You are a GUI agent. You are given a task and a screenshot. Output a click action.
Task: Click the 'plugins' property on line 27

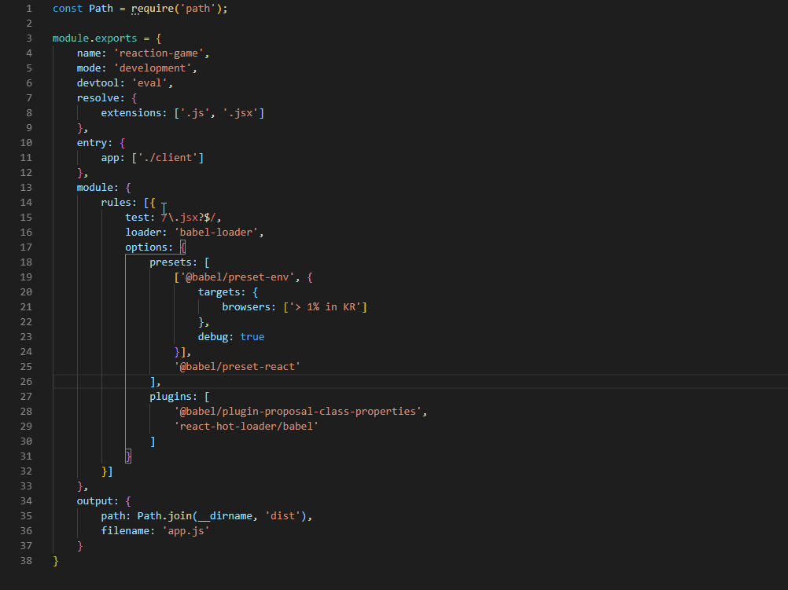pyautogui.click(x=171, y=397)
